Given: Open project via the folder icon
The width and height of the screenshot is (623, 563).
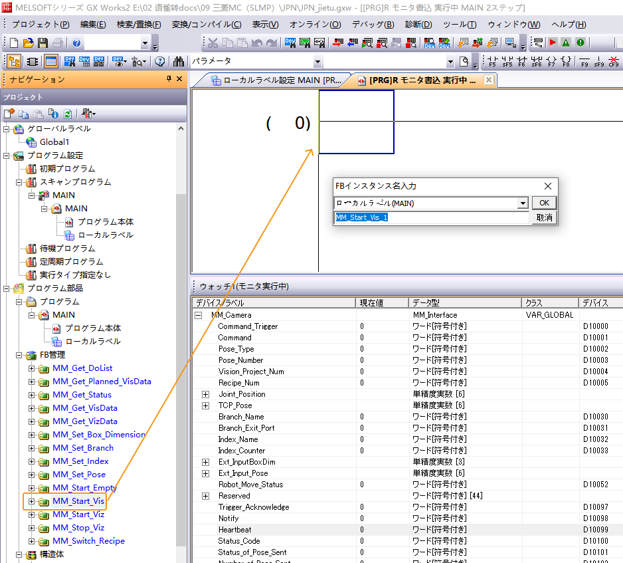Looking at the screenshot, I should (29, 43).
